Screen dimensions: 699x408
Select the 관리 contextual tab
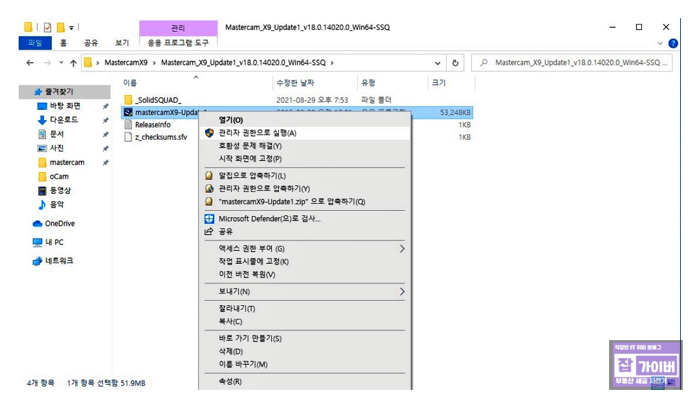pyautogui.click(x=178, y=28)
